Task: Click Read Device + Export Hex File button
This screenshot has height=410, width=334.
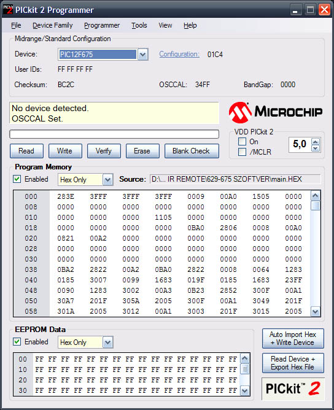Action: click(x=293, y=363)
